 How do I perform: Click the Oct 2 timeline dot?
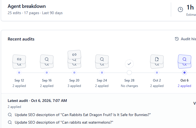[x=157, y=73]
